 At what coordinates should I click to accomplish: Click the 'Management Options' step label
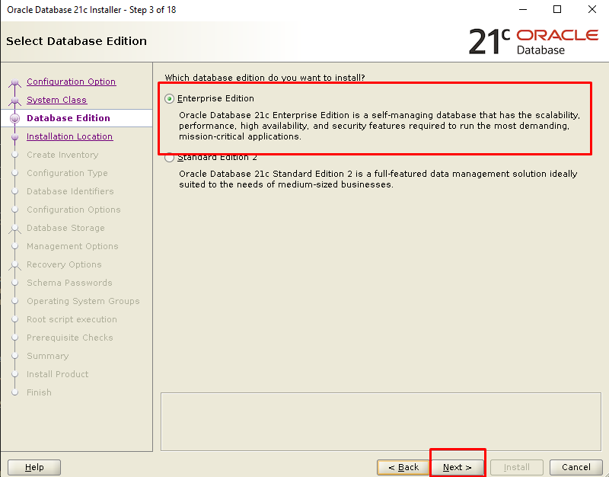(x=72, y=246)
